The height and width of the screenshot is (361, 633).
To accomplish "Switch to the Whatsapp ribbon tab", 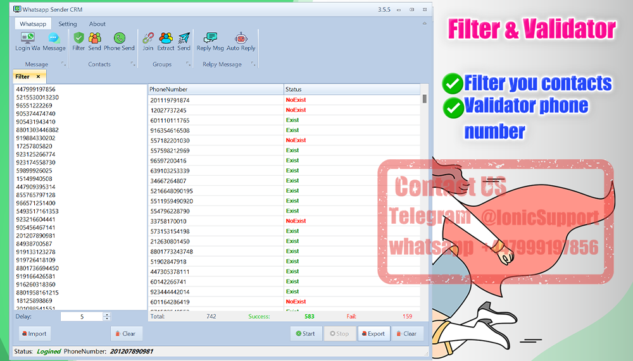I will [x=33, y=24].
